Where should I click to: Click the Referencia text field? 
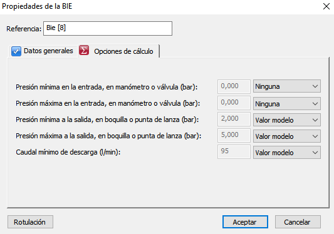coord(108,28)
